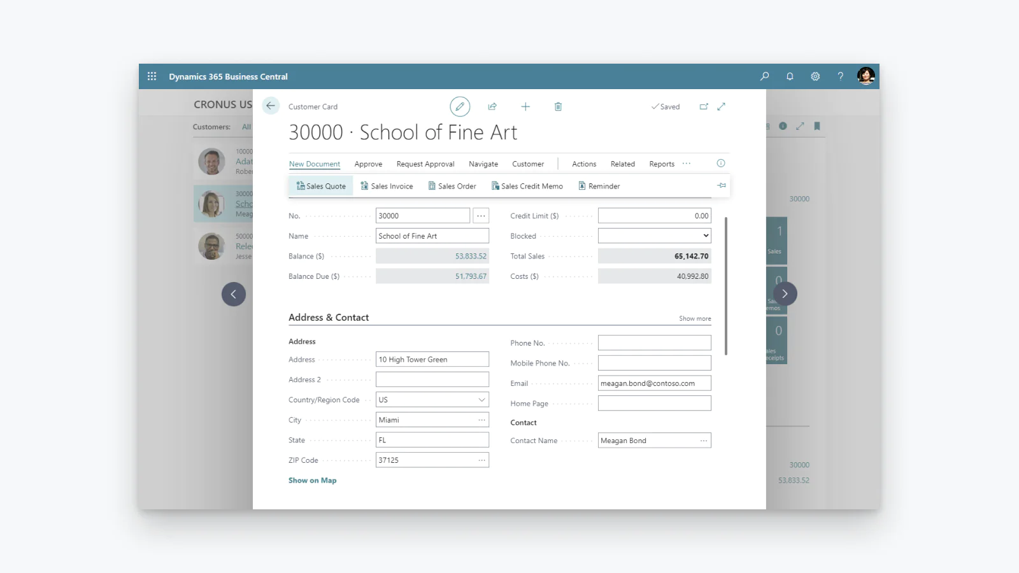Open the card in a new window
1019x573 pixels.
704,106
